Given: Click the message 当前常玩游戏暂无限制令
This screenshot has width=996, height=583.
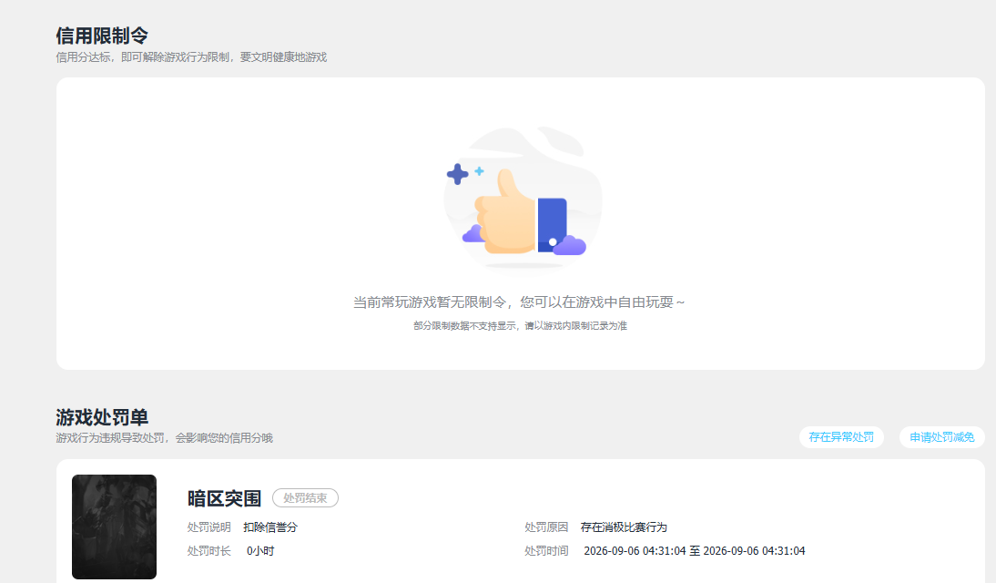Looking at the screenshot, I should click(519, 302).
